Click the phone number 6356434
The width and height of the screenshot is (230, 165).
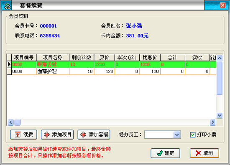pyautogui.click(x=50, y=36)
